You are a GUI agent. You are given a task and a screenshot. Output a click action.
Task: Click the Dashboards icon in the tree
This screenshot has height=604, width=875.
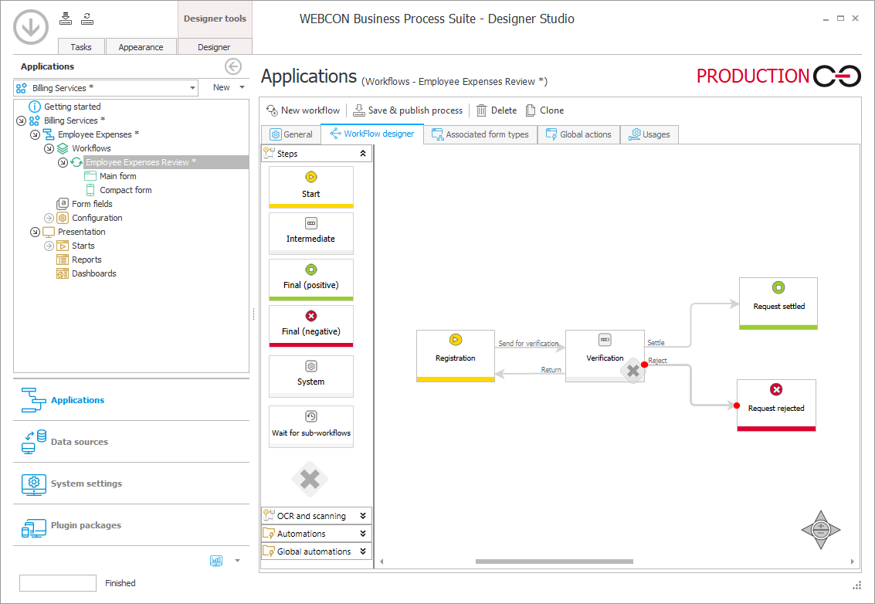coord(63,273)
